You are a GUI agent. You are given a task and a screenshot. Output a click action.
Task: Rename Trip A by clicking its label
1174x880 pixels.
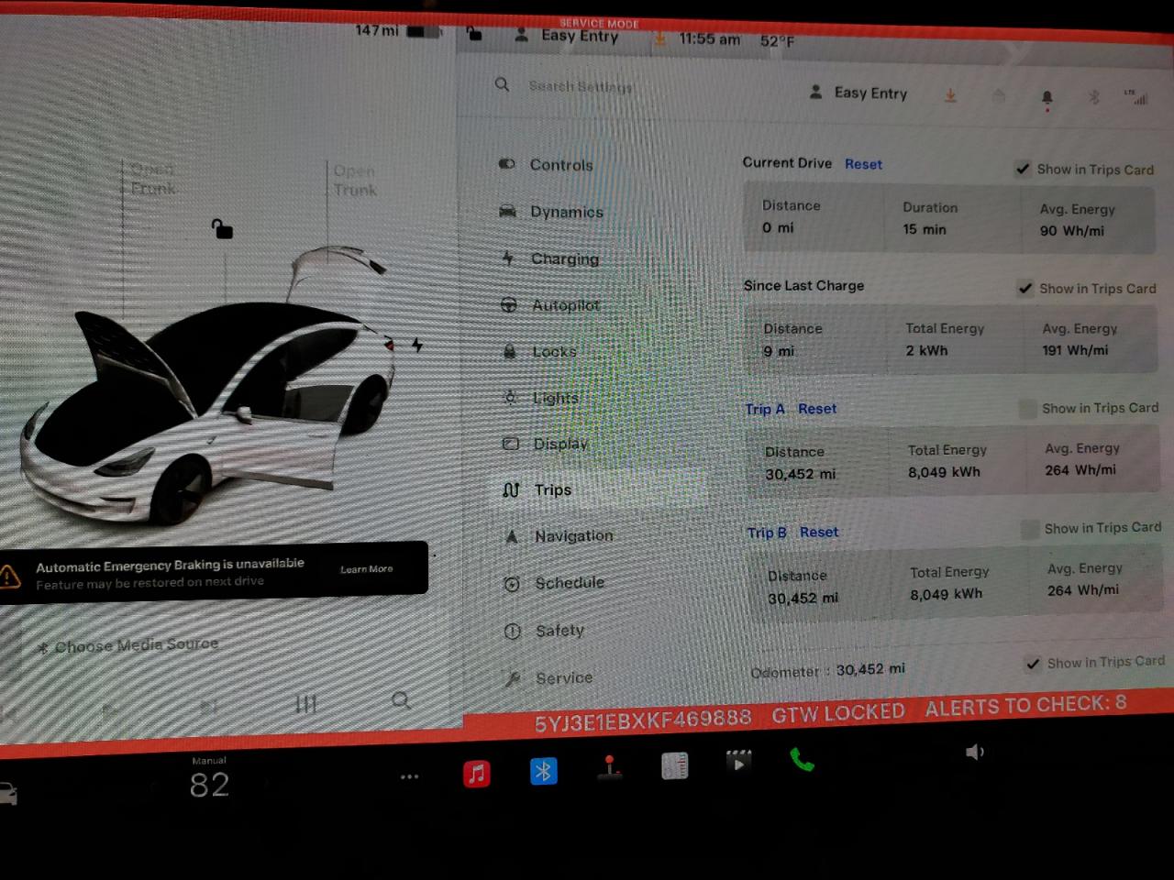tap(765, 409)
